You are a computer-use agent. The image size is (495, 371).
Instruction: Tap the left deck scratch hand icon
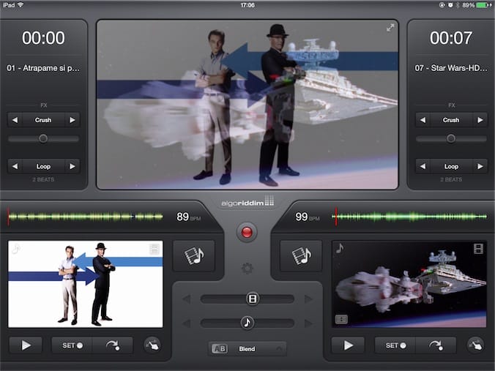[151, 345]
